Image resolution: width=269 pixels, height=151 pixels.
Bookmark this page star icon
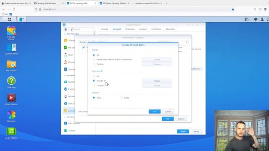[x=233, y=9]
